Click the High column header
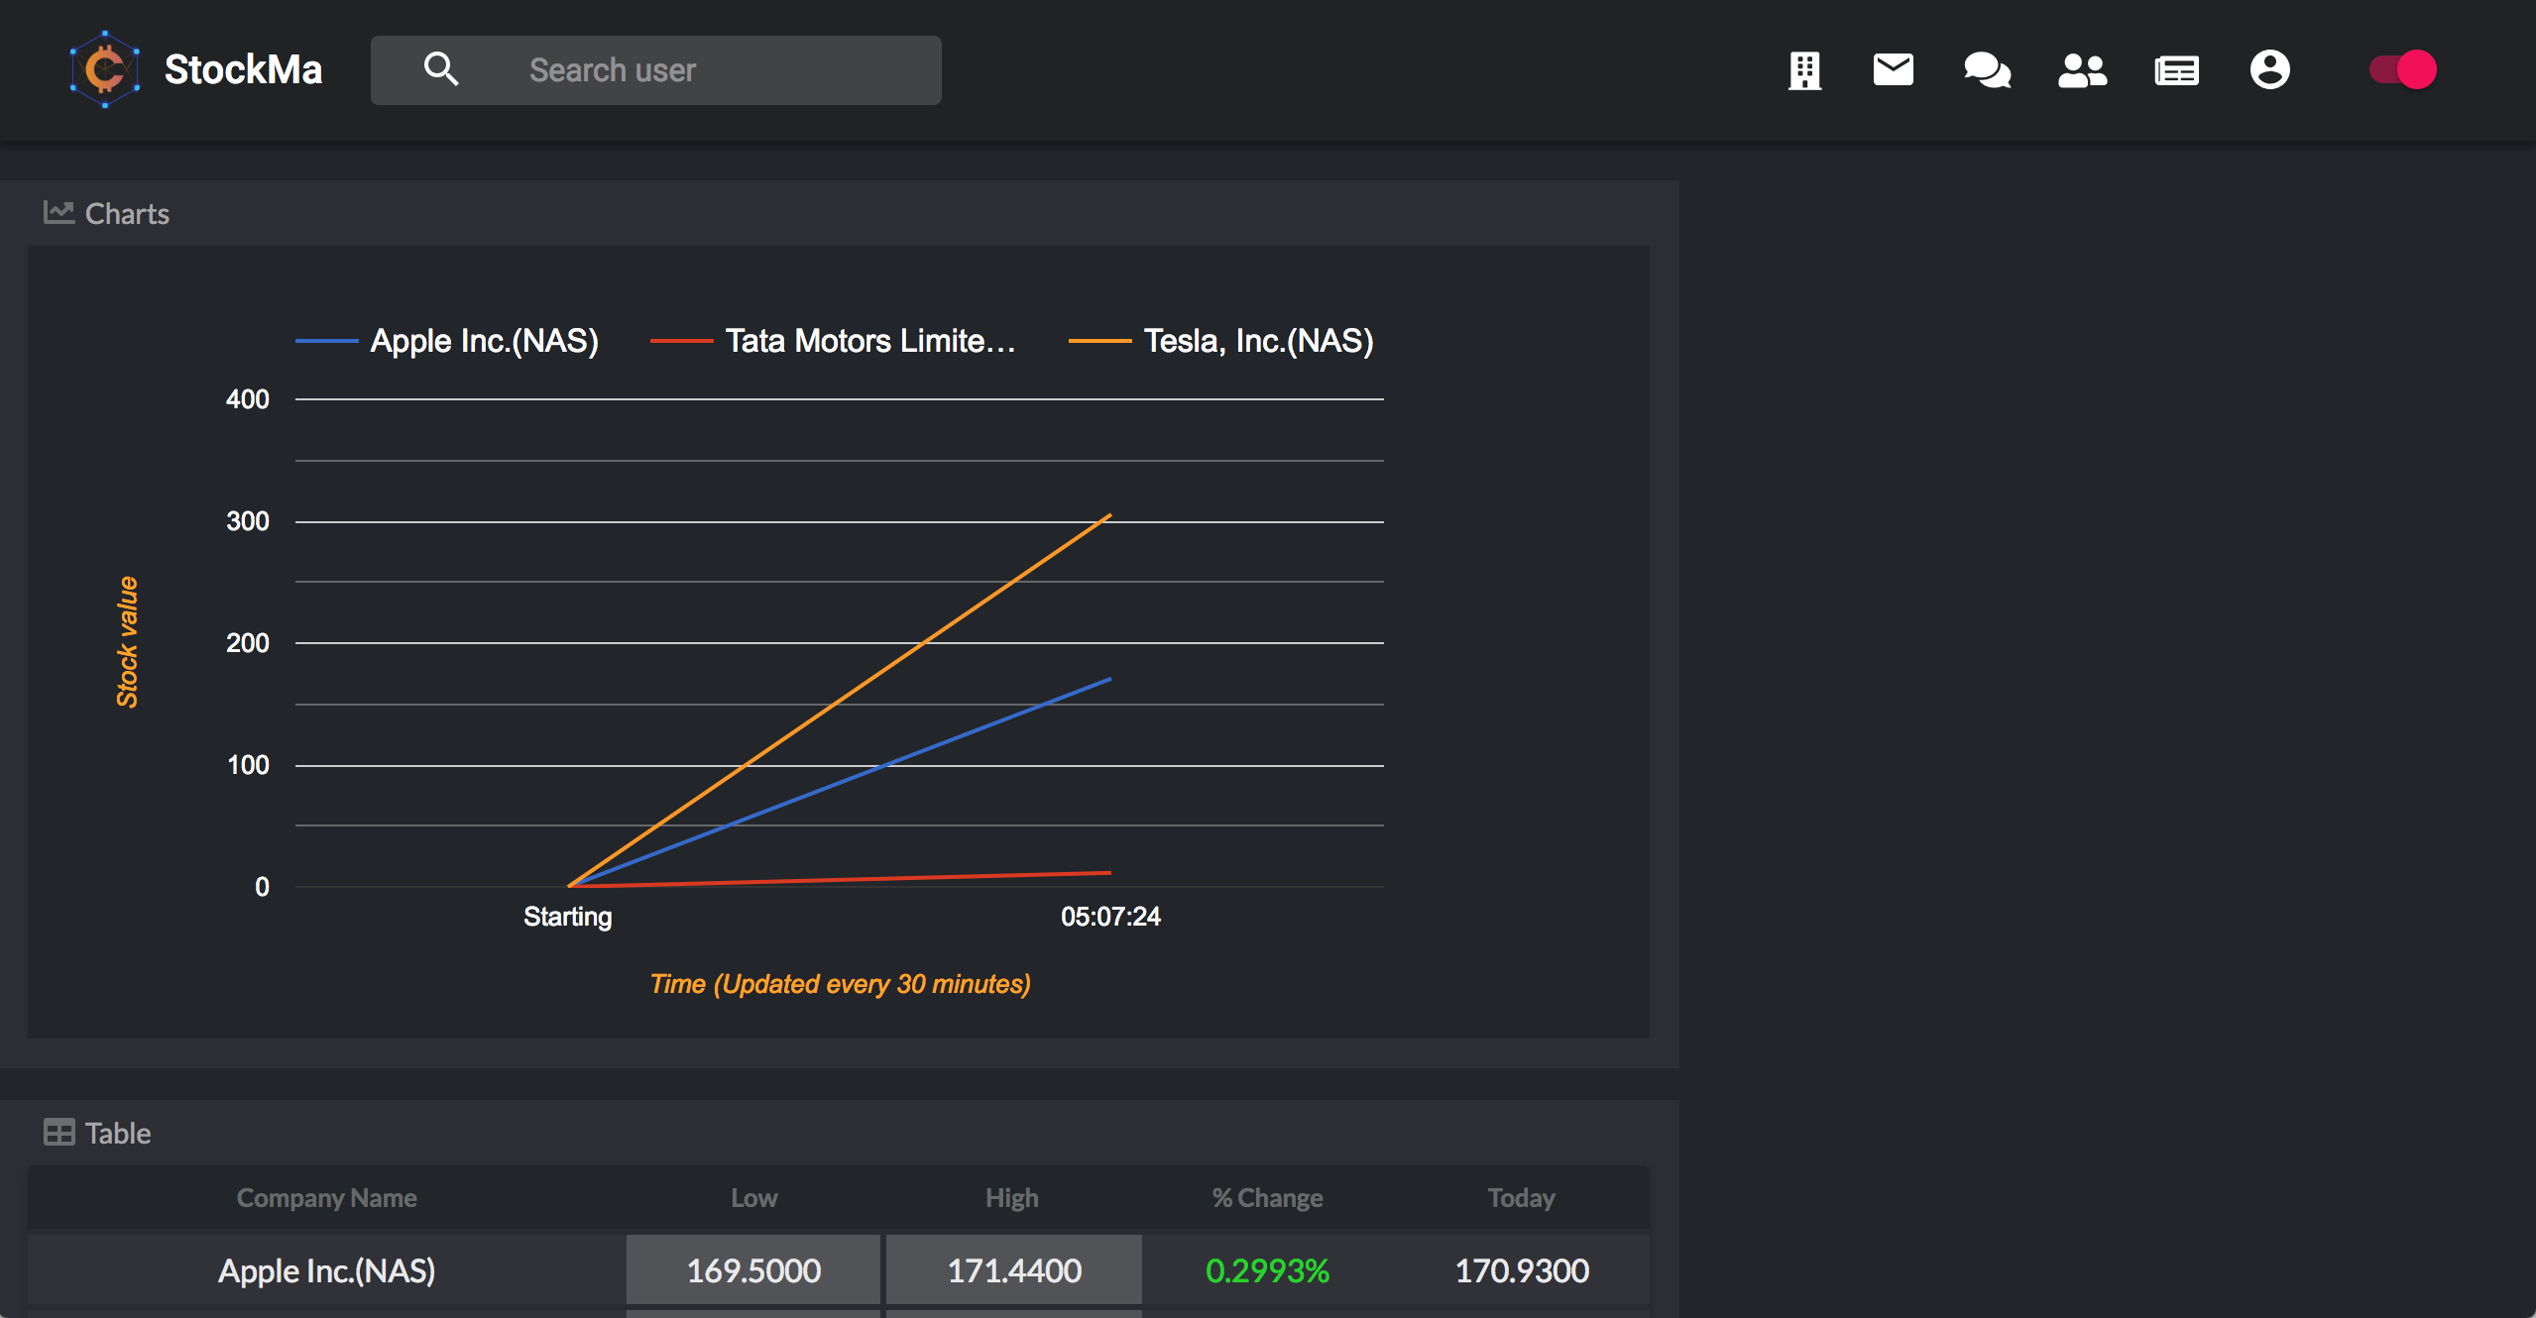 click(1011, 1198)
